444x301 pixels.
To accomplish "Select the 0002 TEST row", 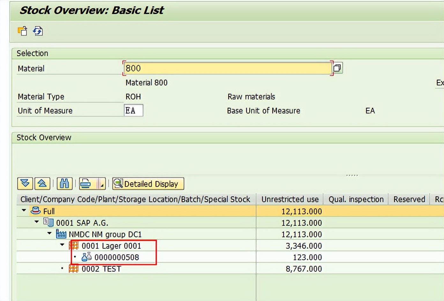I will [x=101, y=269].
